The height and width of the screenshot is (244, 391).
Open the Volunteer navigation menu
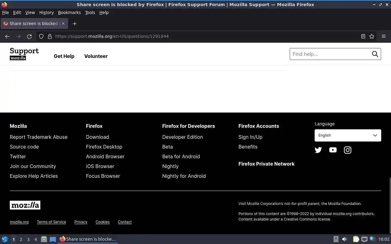point(96,56)
